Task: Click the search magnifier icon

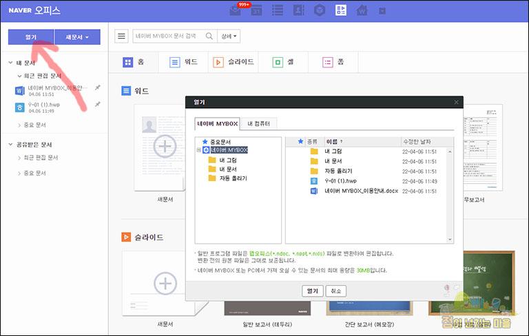Action: tap(209, 36)
